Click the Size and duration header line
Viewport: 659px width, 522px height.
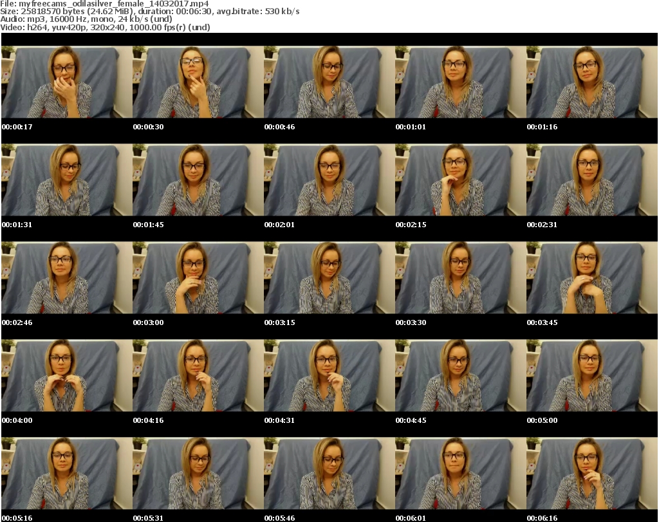(149, 12)
